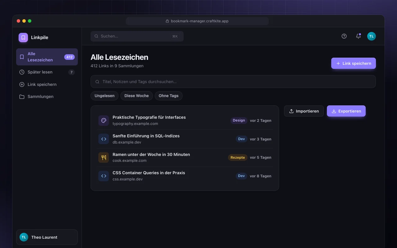This screenshot has width=397, height=248.
Task: Click the purple Link speichern button
Action: click(x=354, y=63)
